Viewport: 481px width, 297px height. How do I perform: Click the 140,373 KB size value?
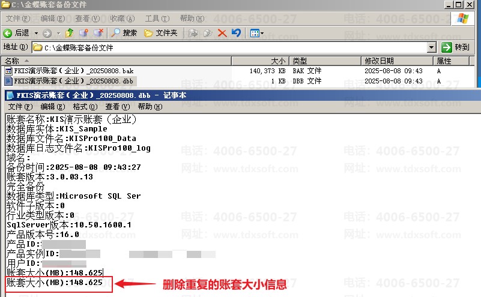(x=267, y=71)
